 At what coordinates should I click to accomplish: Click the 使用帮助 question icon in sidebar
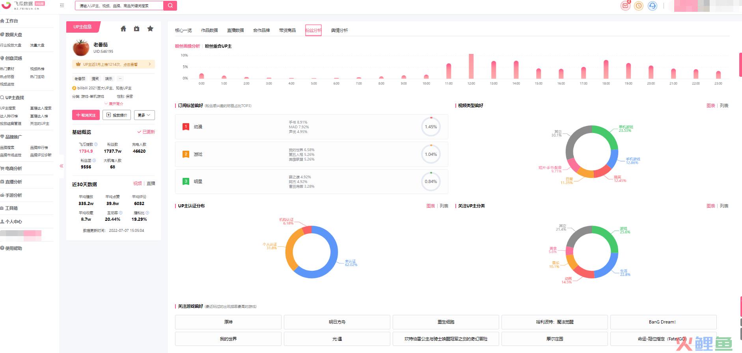tap(2, 248)
